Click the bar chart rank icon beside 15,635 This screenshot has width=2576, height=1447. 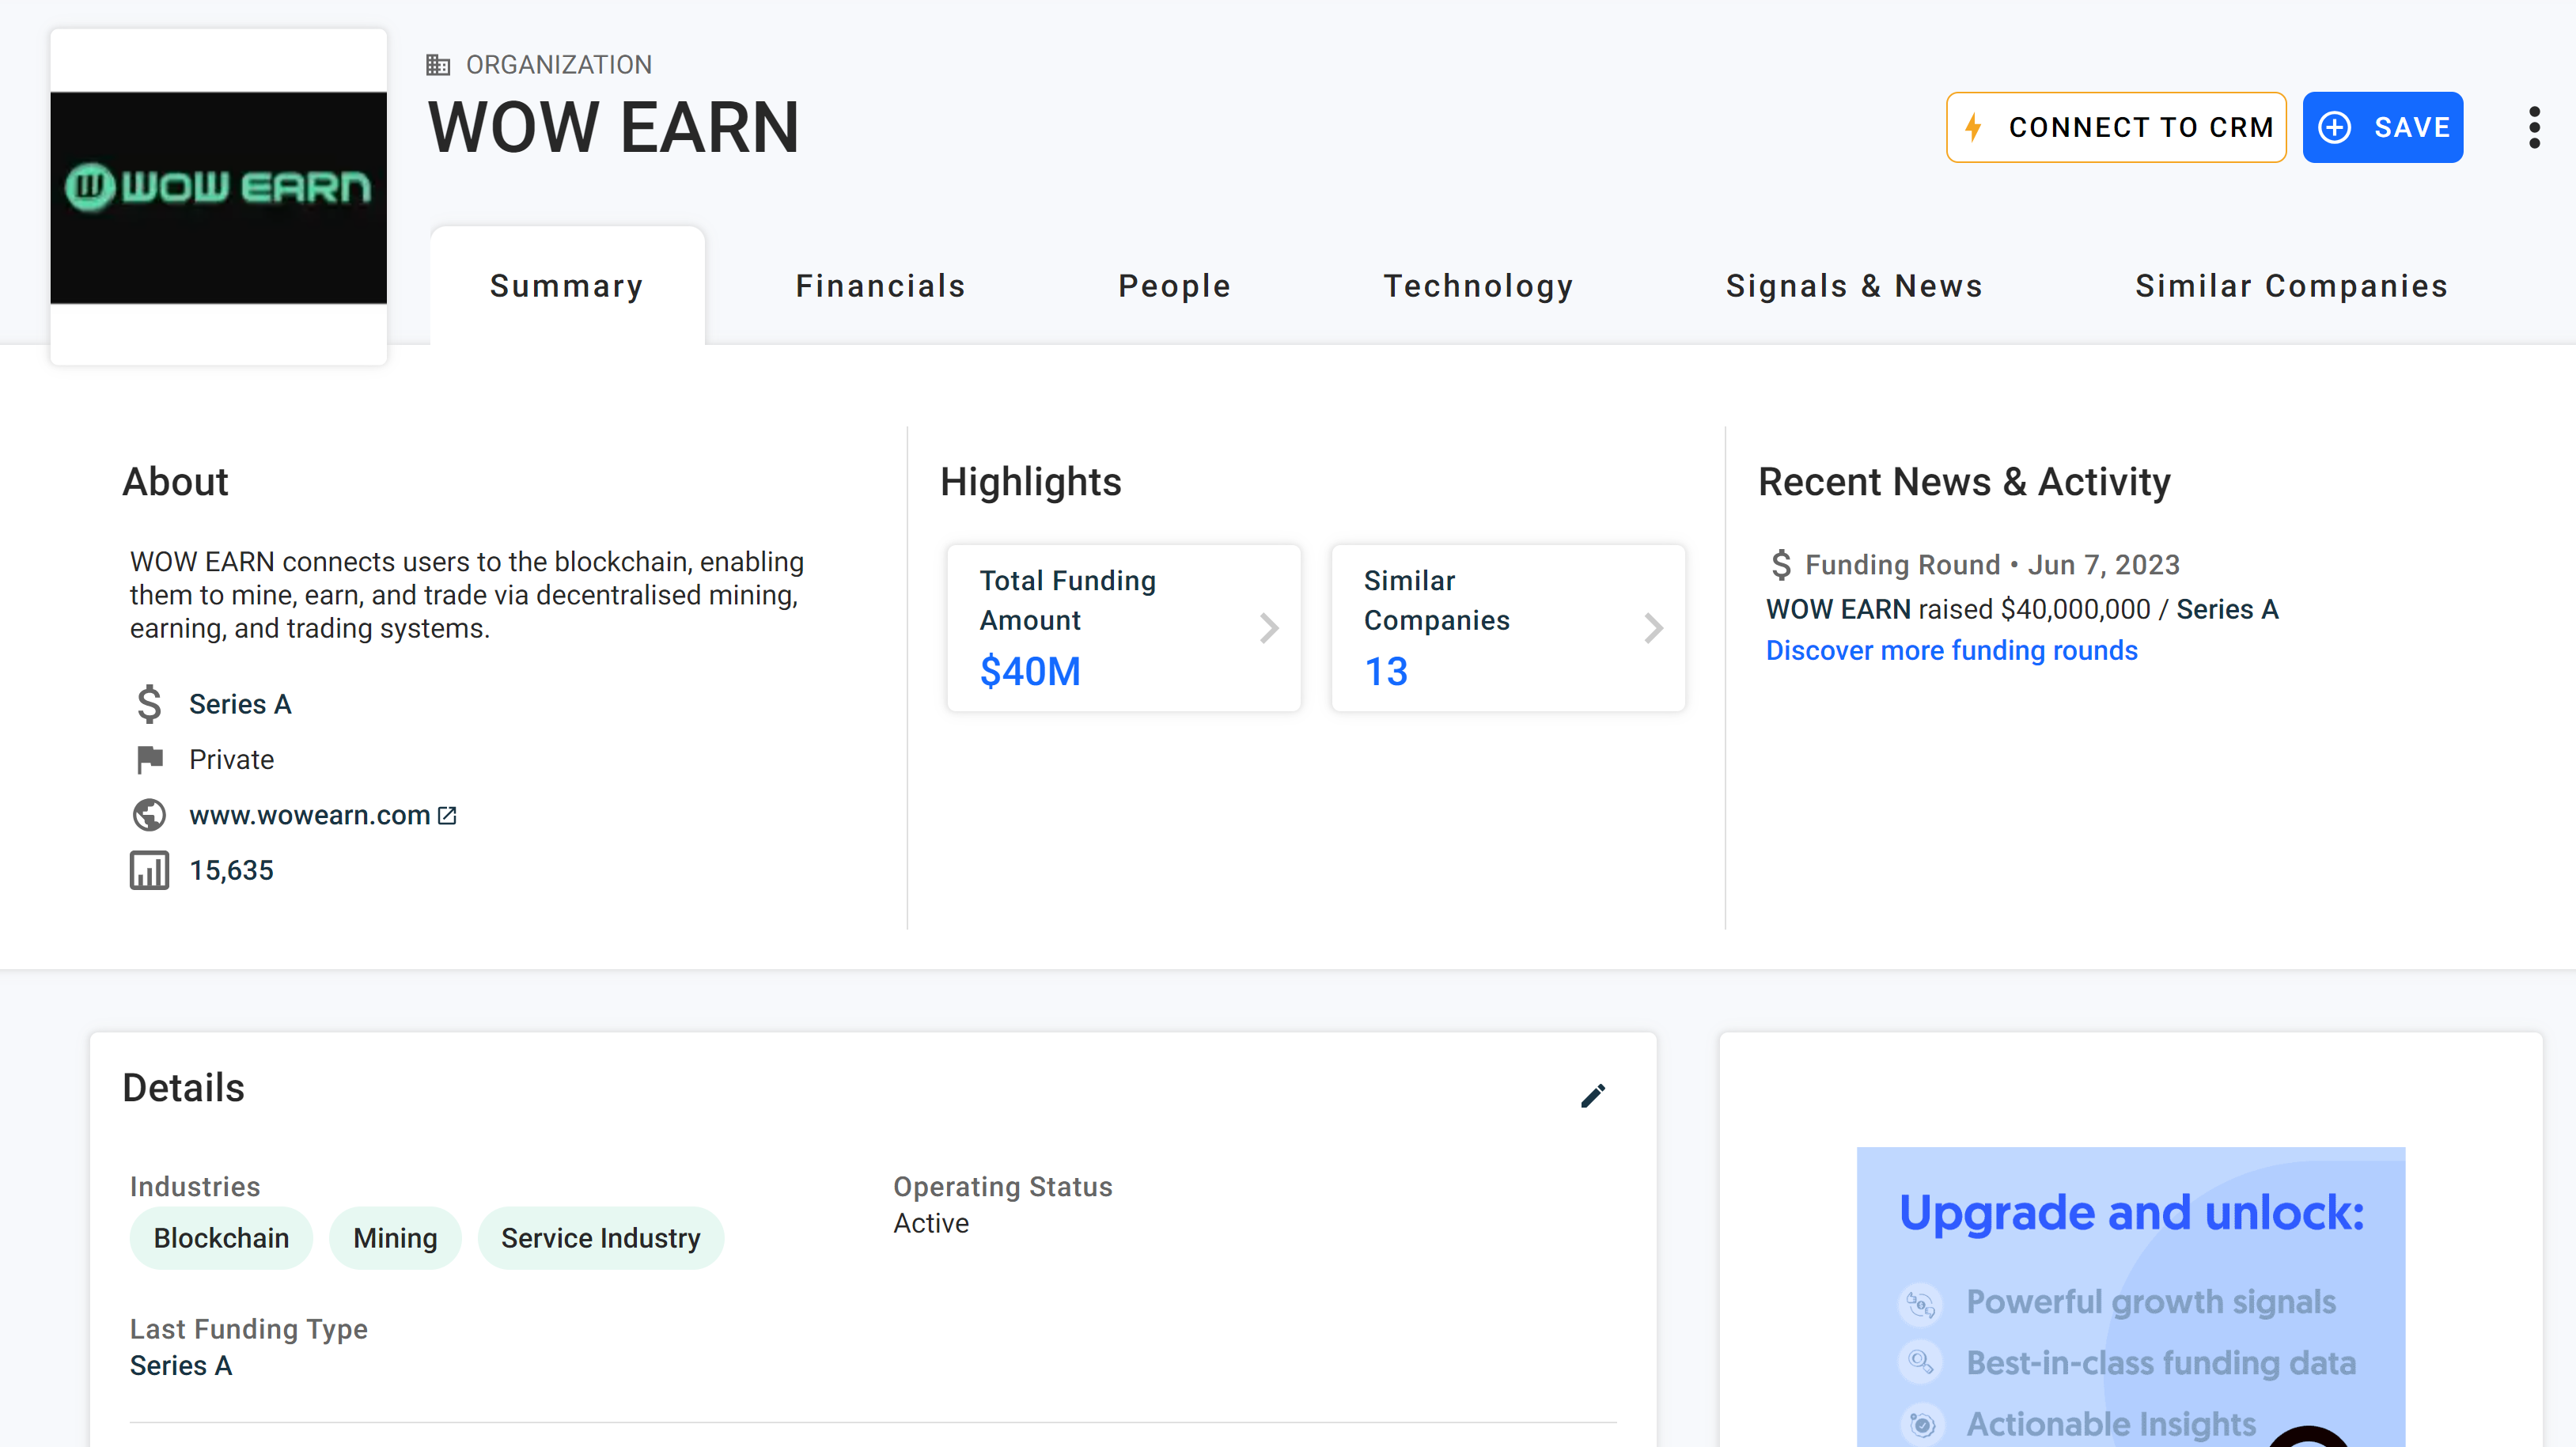(x=149, y=870)
